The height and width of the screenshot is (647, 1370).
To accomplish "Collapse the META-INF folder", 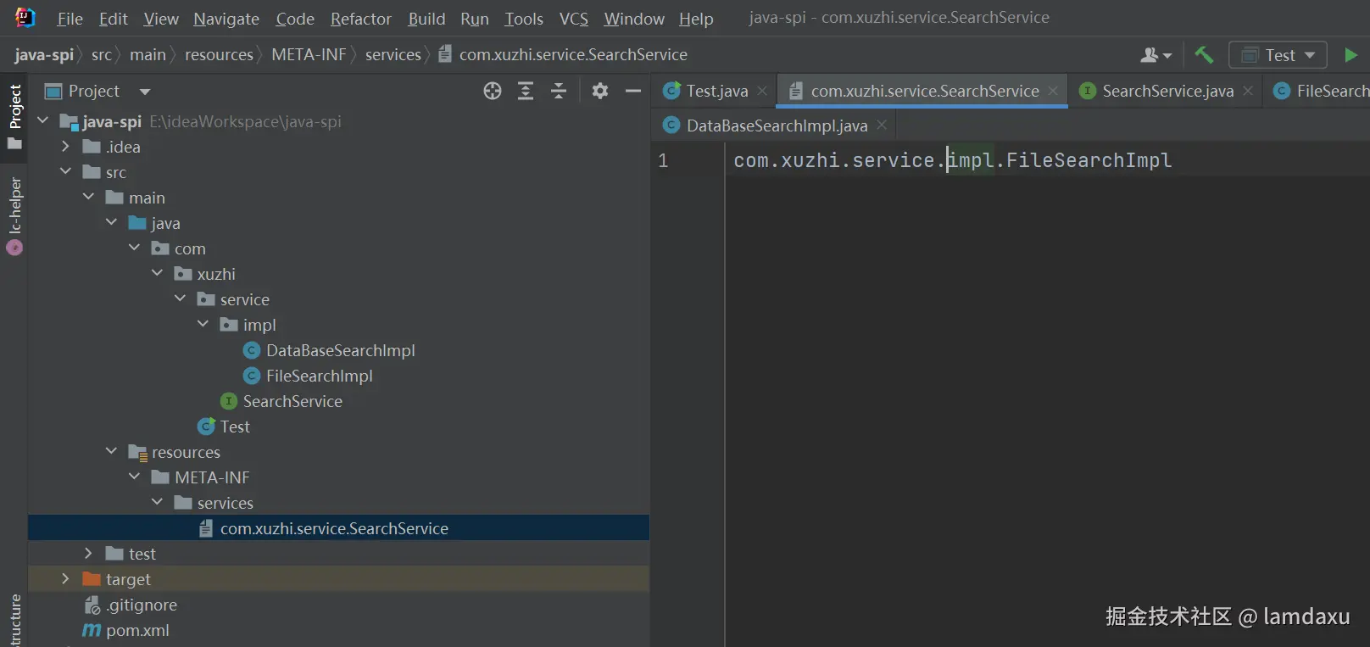I will click(x=135, y=477).
